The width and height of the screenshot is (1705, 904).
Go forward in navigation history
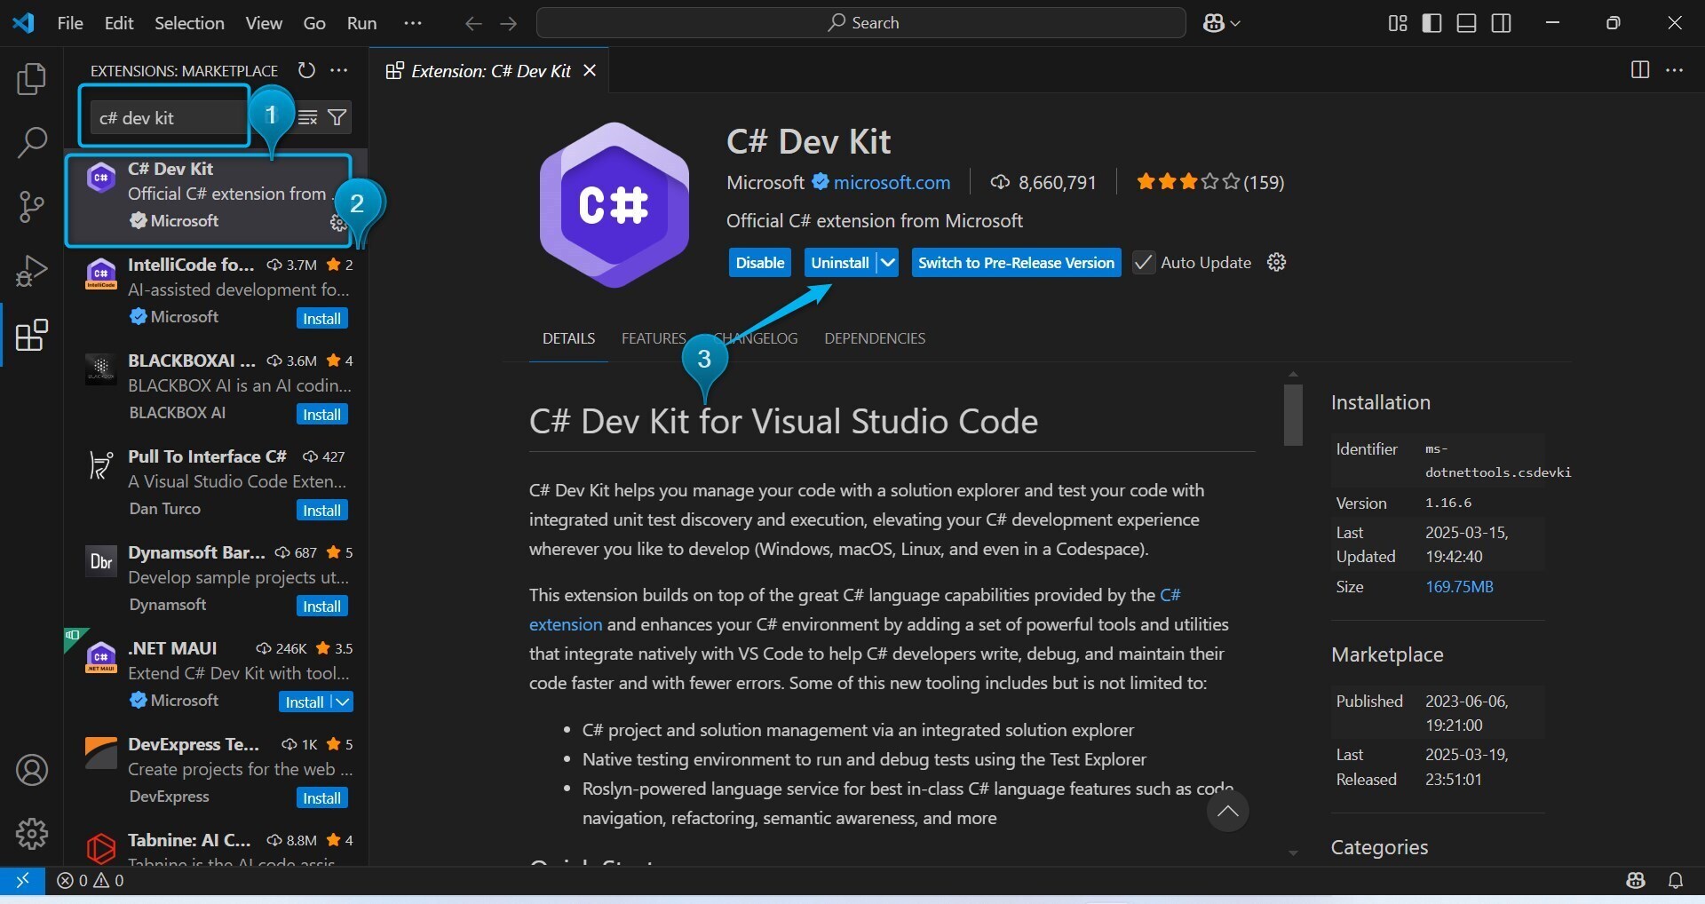(x=509, y=23)
